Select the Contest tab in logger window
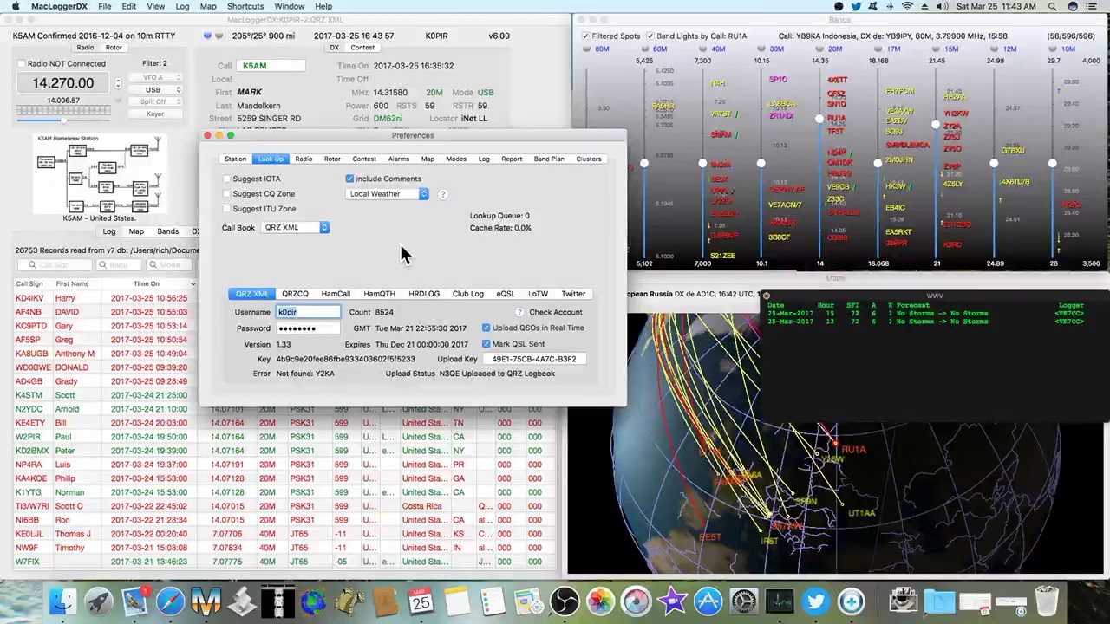This screenshot has width=1110, height=624. click(362, 48)
